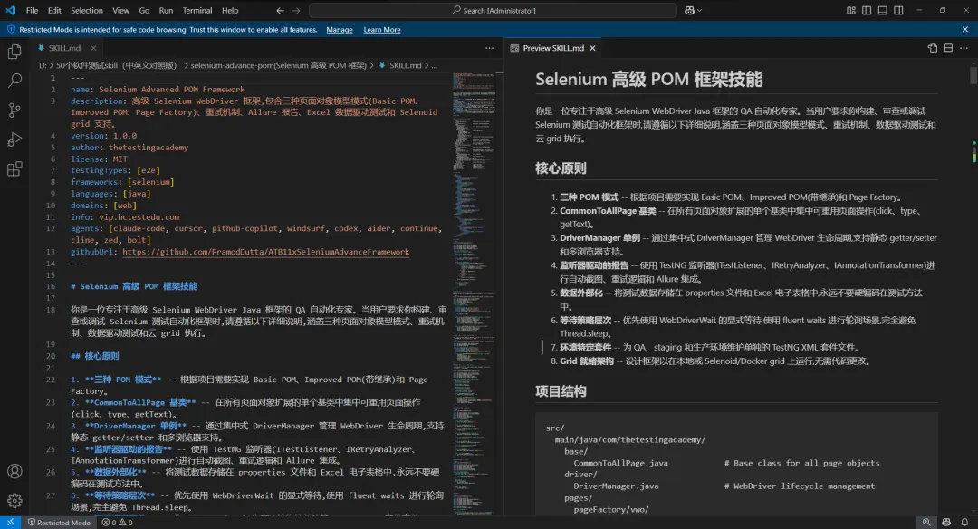This screenshot has width=978, height=529.
Task: Click breadcrumb folder 50个软件测试skill
Action: 116,65
